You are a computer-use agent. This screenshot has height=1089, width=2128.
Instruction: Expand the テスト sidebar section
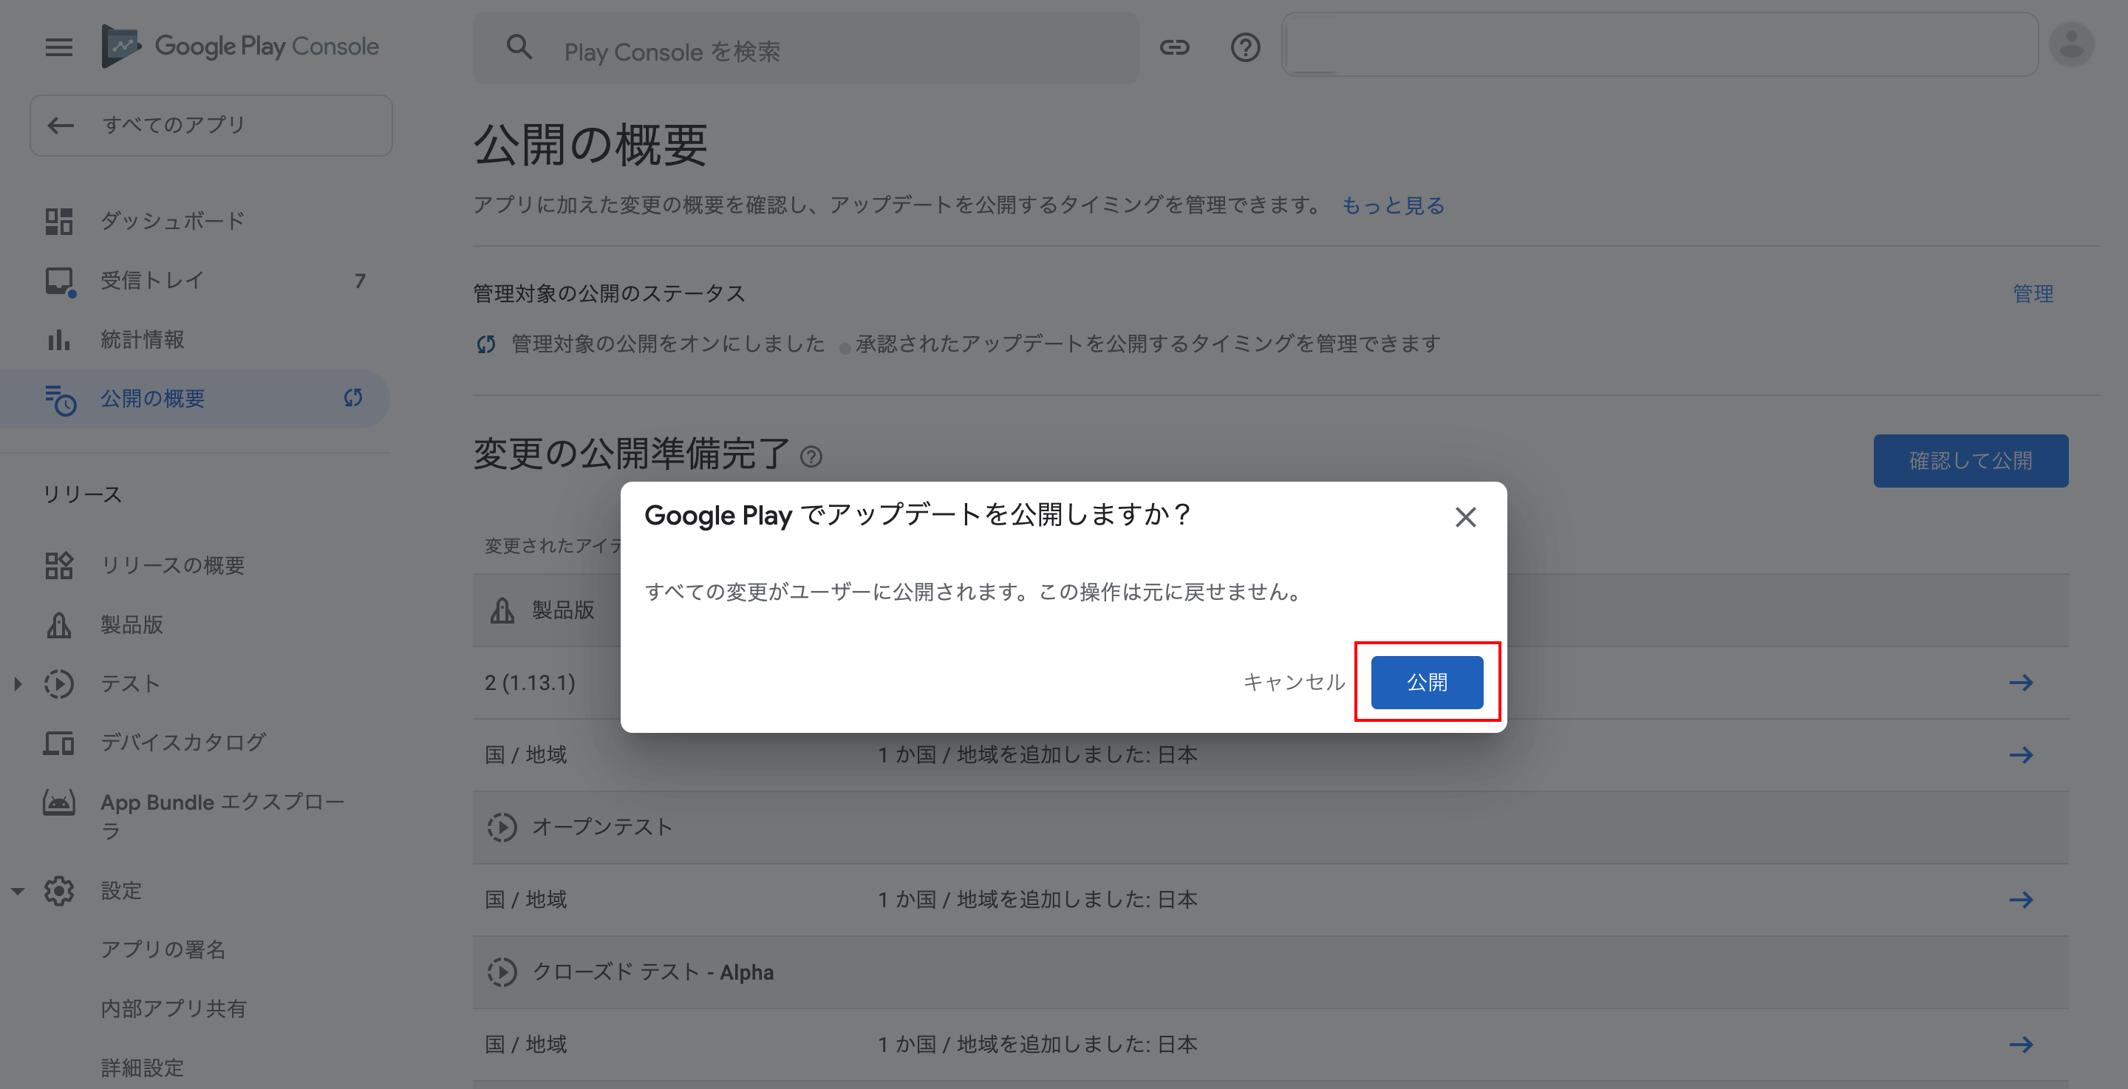pos(18,684)
